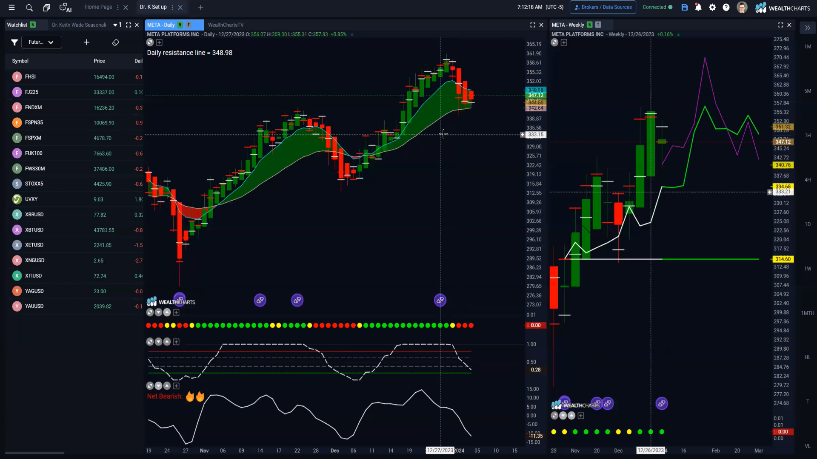Click thumbs up/down marker near Nov 22
Screen dimensions: 817x459
click(x=297, y=300)
